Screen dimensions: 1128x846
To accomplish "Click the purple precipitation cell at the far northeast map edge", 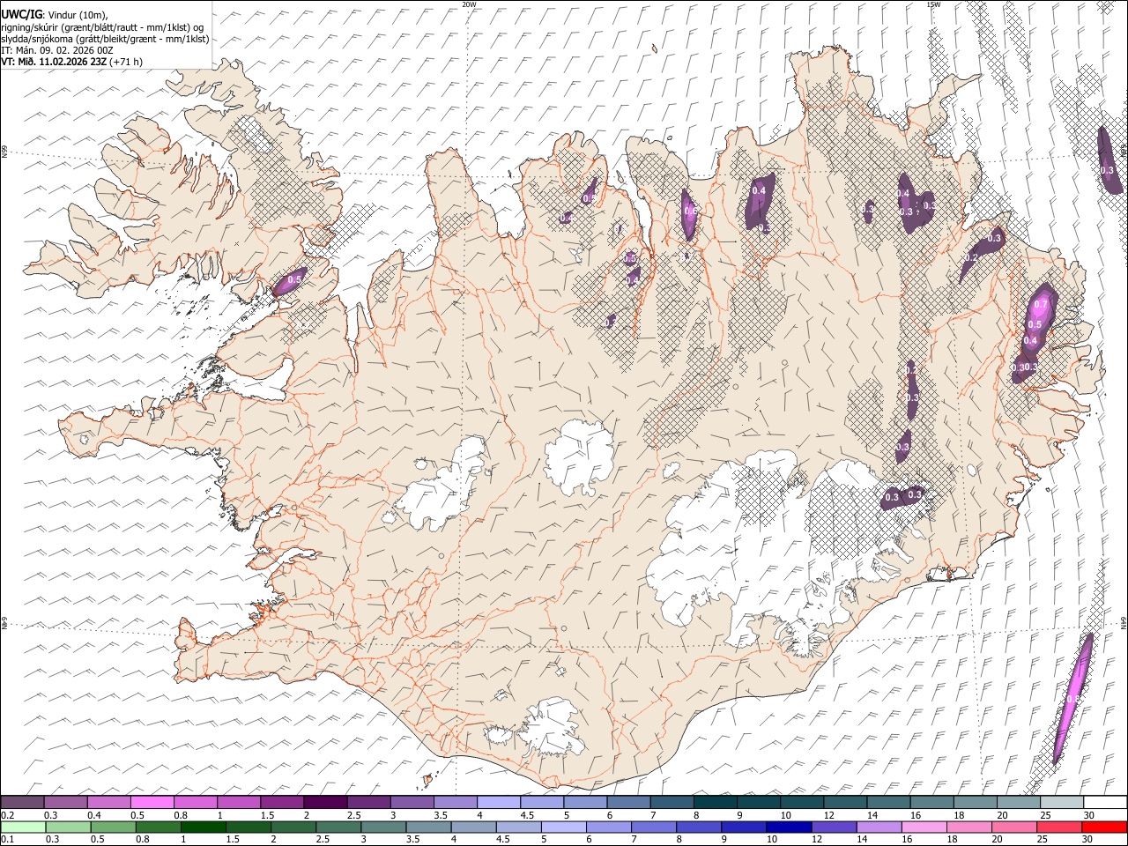I will [x=1108, y=160].
